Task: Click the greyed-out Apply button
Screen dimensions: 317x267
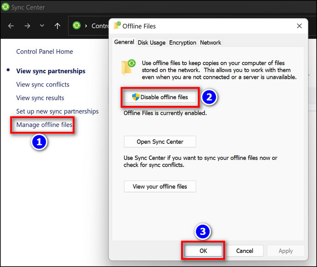Action: tap(286, 251)
